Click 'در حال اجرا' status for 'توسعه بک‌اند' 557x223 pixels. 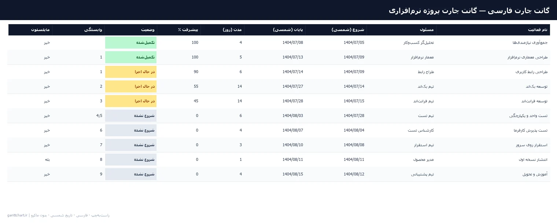[131, 86]
